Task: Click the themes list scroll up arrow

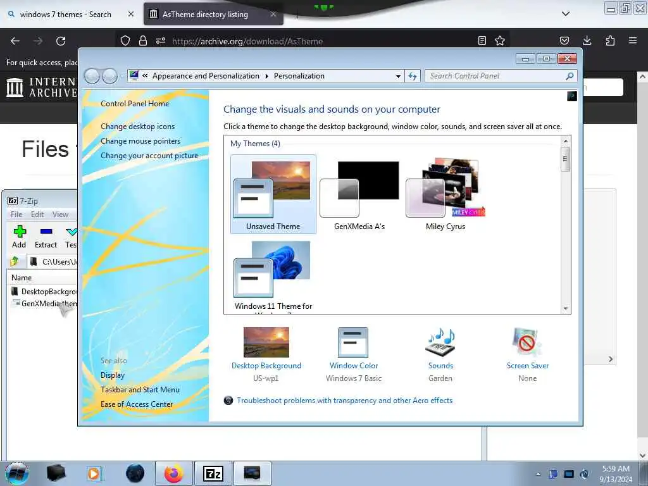Action: pyautogui.click(x=566, y=141)
